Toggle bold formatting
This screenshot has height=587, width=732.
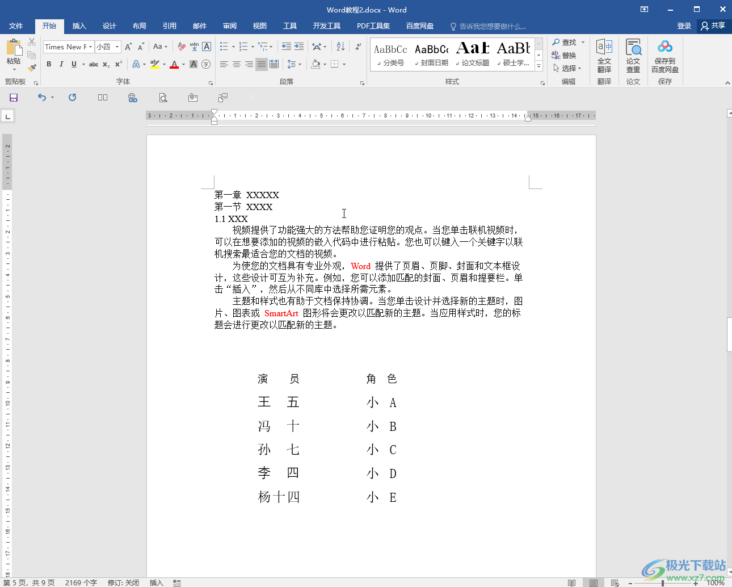49,64
